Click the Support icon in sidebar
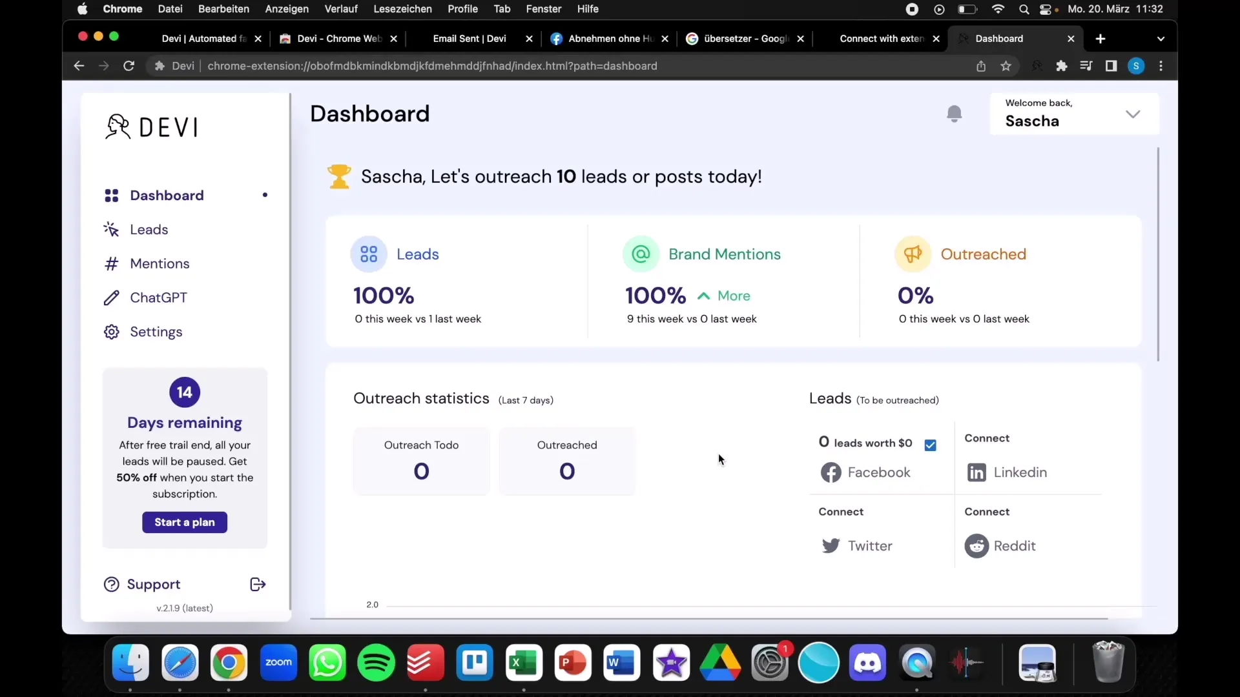 click(112, 584)
